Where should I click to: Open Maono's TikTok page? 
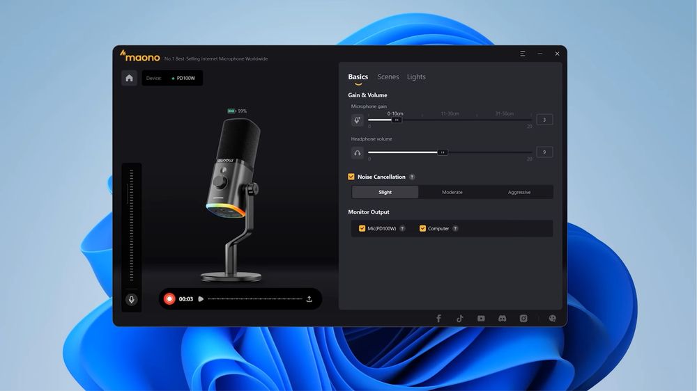[x=460, y=318]
